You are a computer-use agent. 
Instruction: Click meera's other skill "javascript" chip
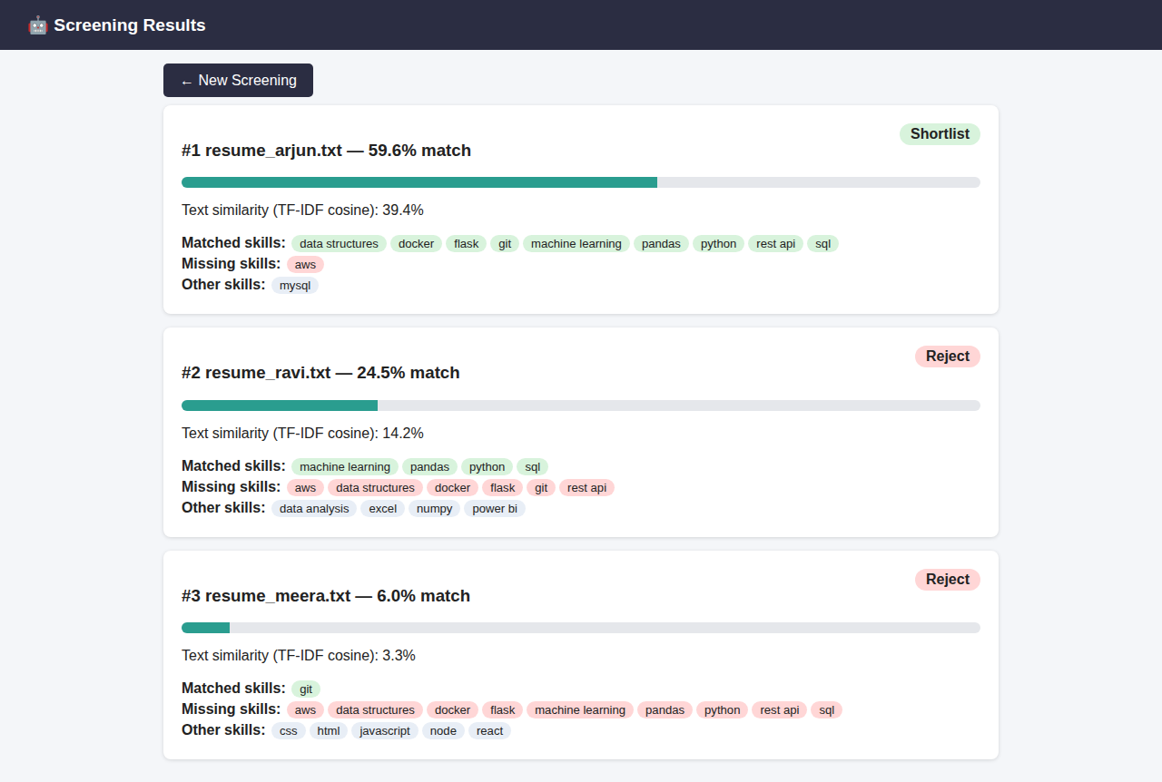tap(385, 731)
